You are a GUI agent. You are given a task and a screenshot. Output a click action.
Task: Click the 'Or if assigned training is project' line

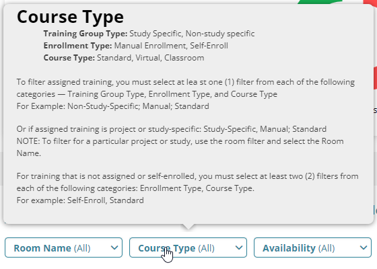[172, 129]
